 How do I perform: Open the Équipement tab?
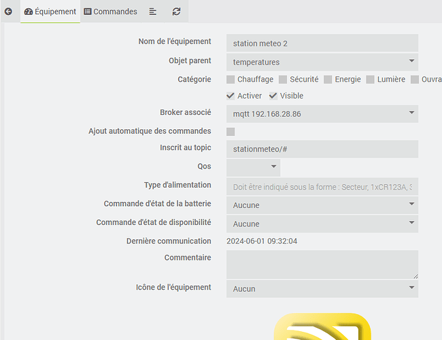(50, 12)
